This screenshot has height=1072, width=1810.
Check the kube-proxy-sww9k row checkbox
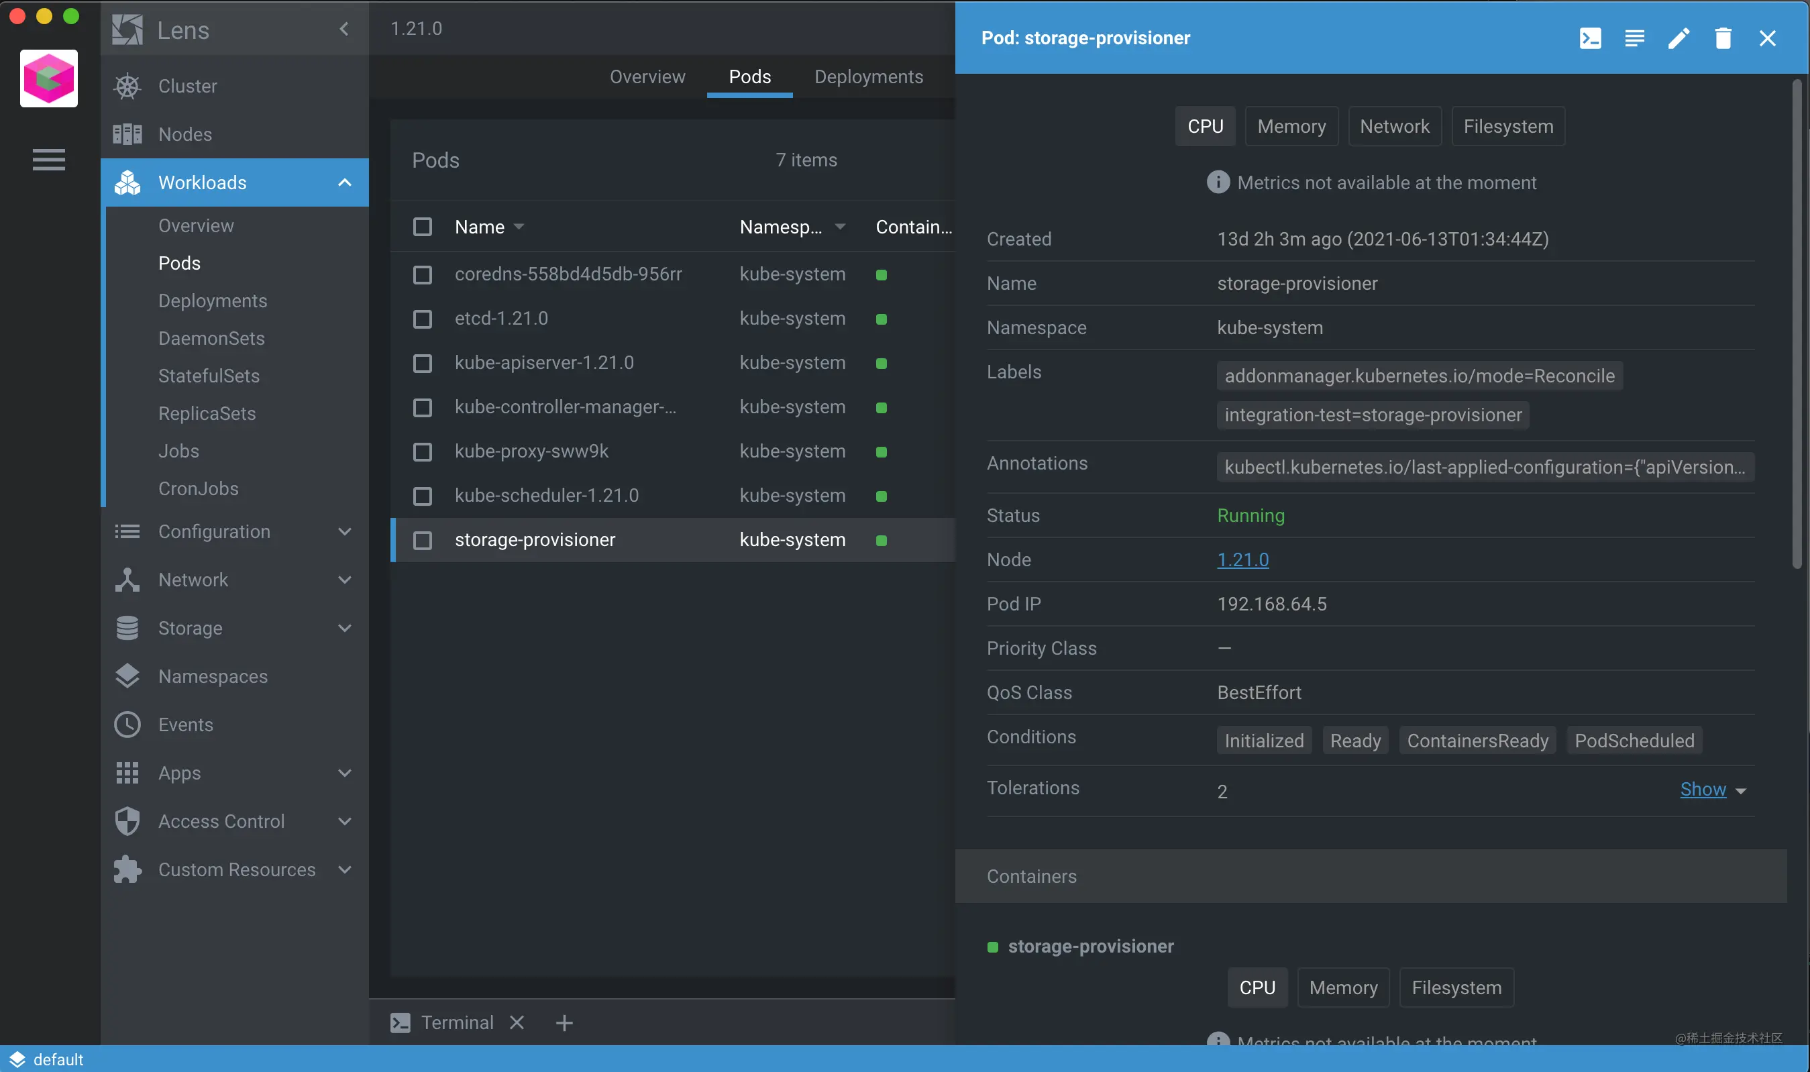(423, 451)
